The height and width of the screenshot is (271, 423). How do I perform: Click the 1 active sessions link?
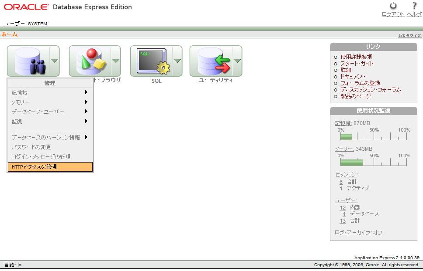pyautogui.click(x=341, y=189)
